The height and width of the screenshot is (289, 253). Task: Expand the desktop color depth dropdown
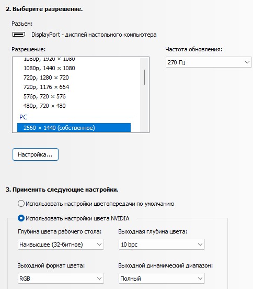[61, 244]
